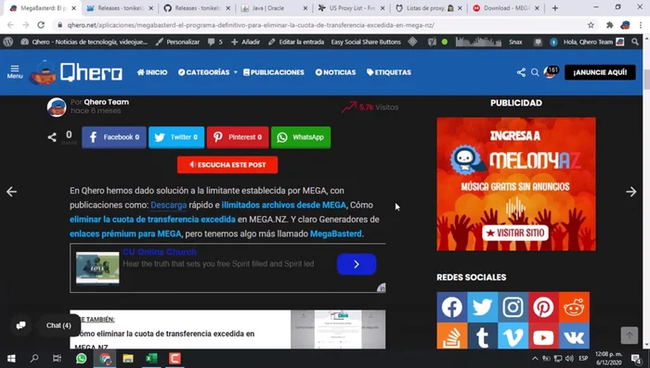650x368 pixels.
Task: Click the Vimeo tile in Redes Sociales
Action: pyautogui.click(x=513, y=336)
